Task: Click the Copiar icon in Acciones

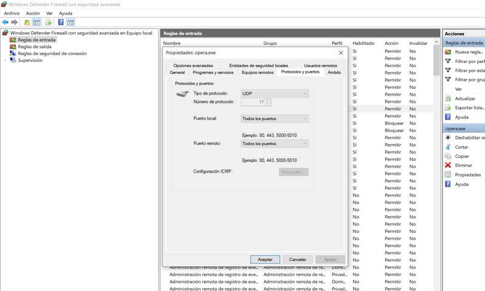Action: pos(448,156)
